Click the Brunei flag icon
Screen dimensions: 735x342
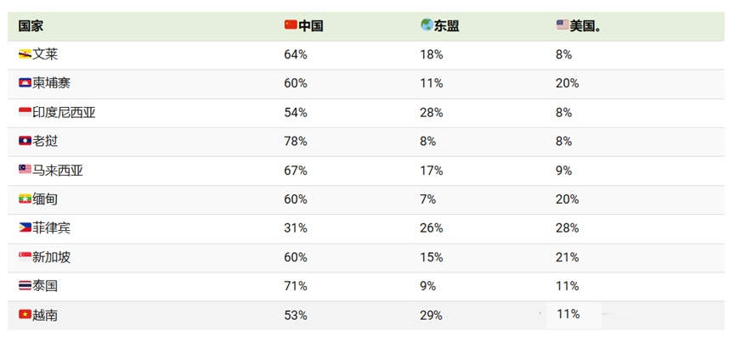click(25, 55)
